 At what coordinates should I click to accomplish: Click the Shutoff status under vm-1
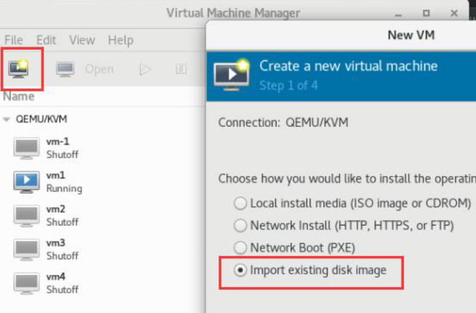click(x=62, y=154)
